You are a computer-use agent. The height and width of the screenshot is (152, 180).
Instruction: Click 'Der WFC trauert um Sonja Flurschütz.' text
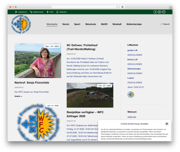tap(32, 92)
